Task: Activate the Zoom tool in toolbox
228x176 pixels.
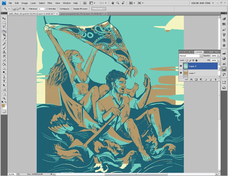Action: coord(4,98)
